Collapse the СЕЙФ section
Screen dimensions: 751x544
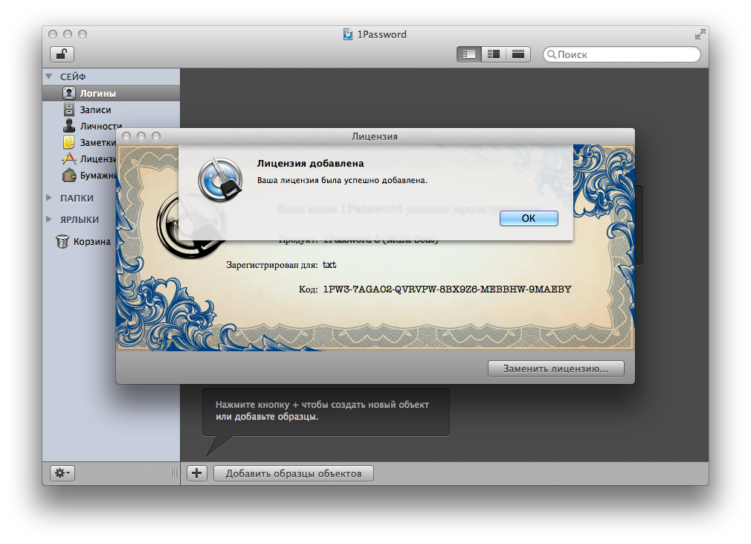coord(49,77)
